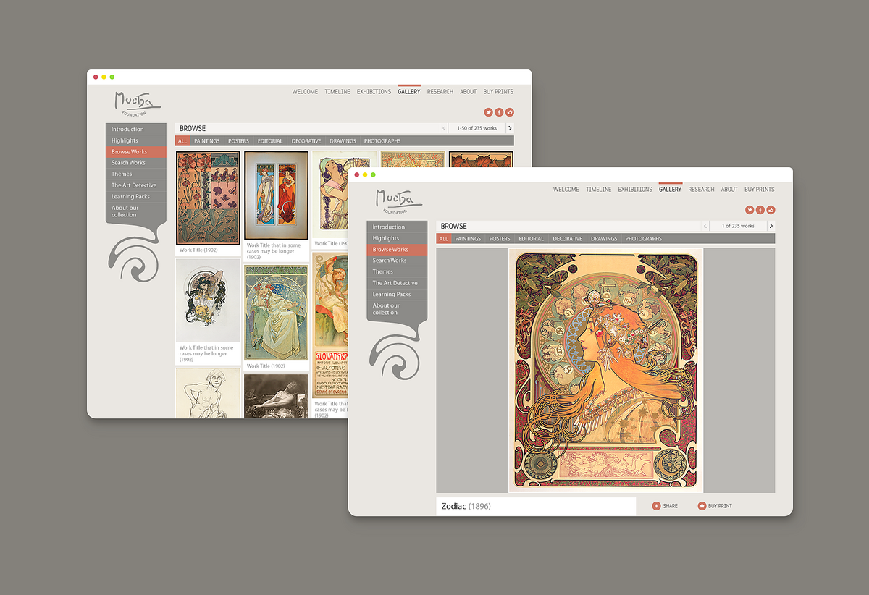
Task: Open TIMELINE in the front window nav
Action: click(599, 190)
